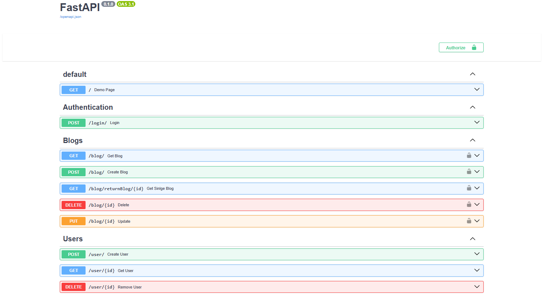
Task: Click the PUT badge for /blog/{id}
Action: click(x=73, y=221)
